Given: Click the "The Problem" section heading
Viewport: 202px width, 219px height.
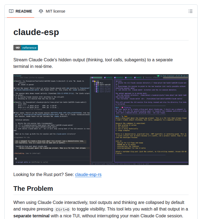Looking at the screenshot, I should point(33,188).
